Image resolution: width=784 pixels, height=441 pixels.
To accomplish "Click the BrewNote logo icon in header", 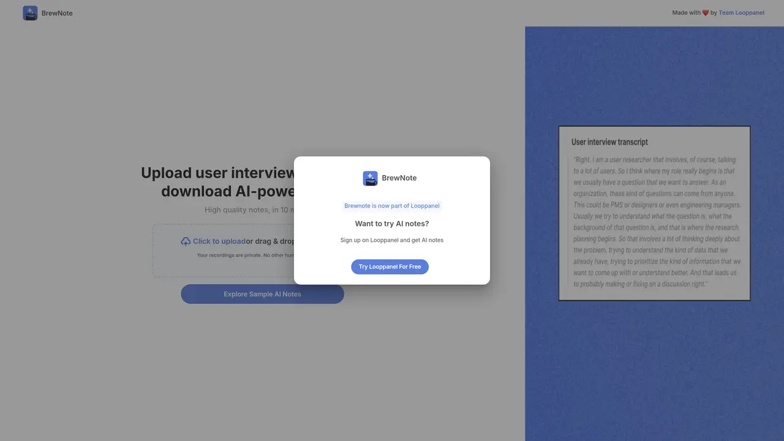I will click(x=30, y=13).
